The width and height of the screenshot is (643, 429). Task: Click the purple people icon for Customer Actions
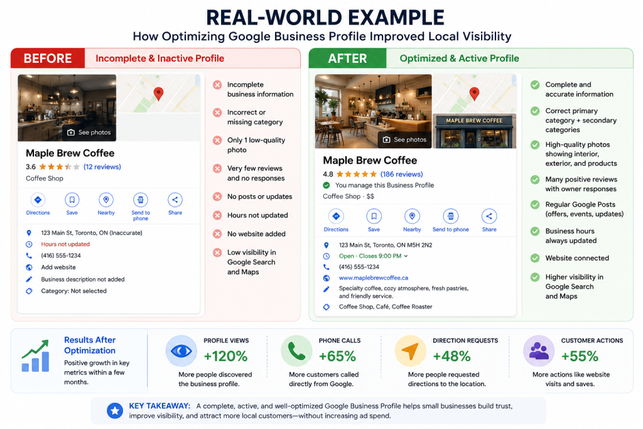point(539,351)
